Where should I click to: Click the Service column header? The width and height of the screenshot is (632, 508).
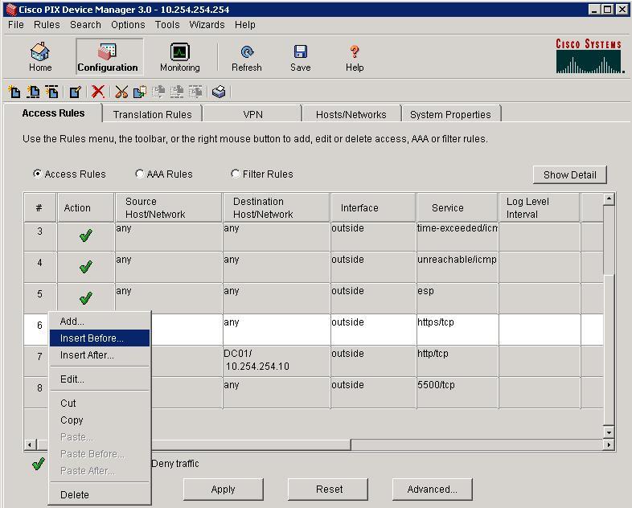[457, 208]
